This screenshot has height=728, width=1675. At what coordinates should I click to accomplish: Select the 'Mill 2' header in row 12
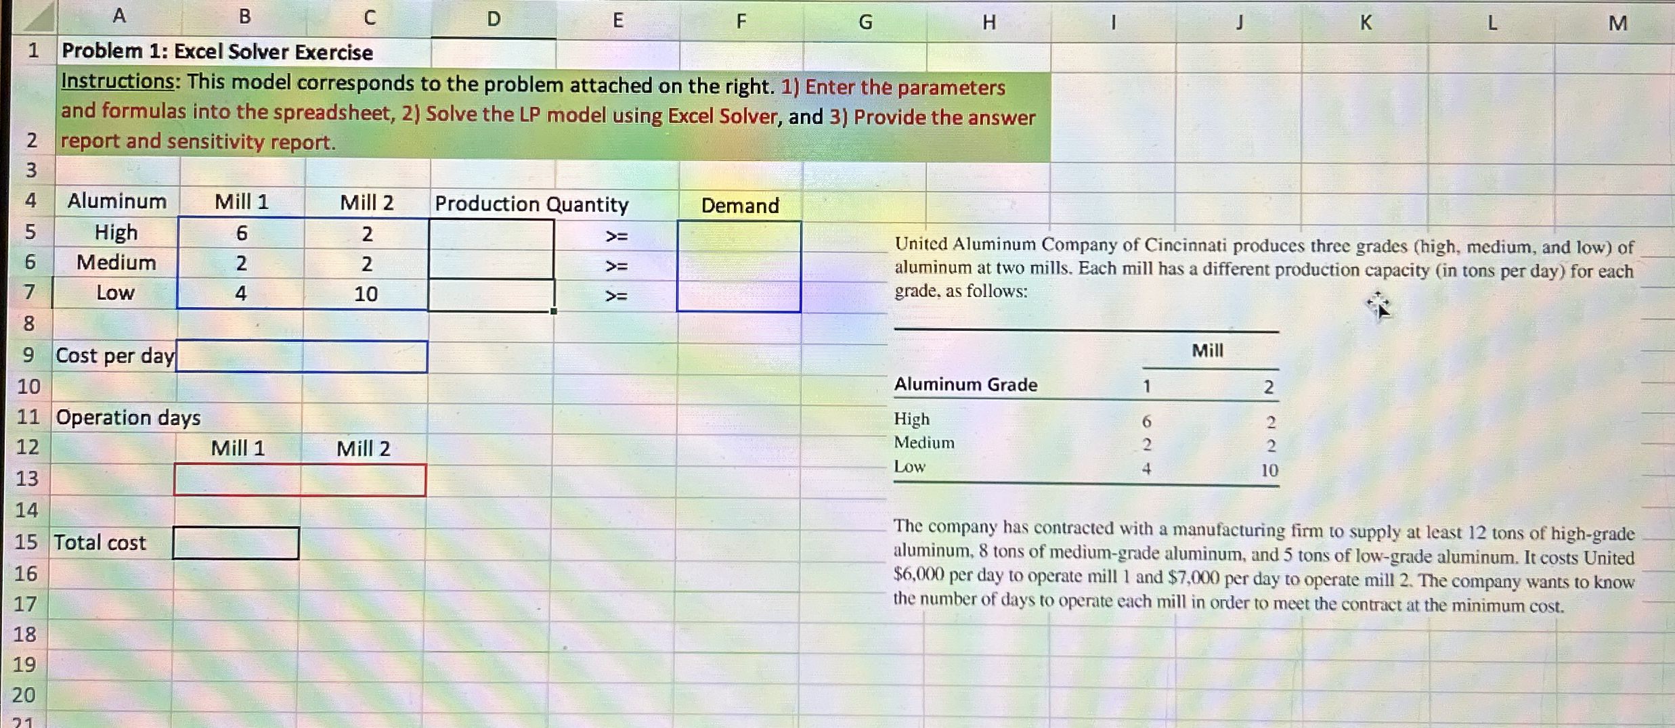[363, 447]
